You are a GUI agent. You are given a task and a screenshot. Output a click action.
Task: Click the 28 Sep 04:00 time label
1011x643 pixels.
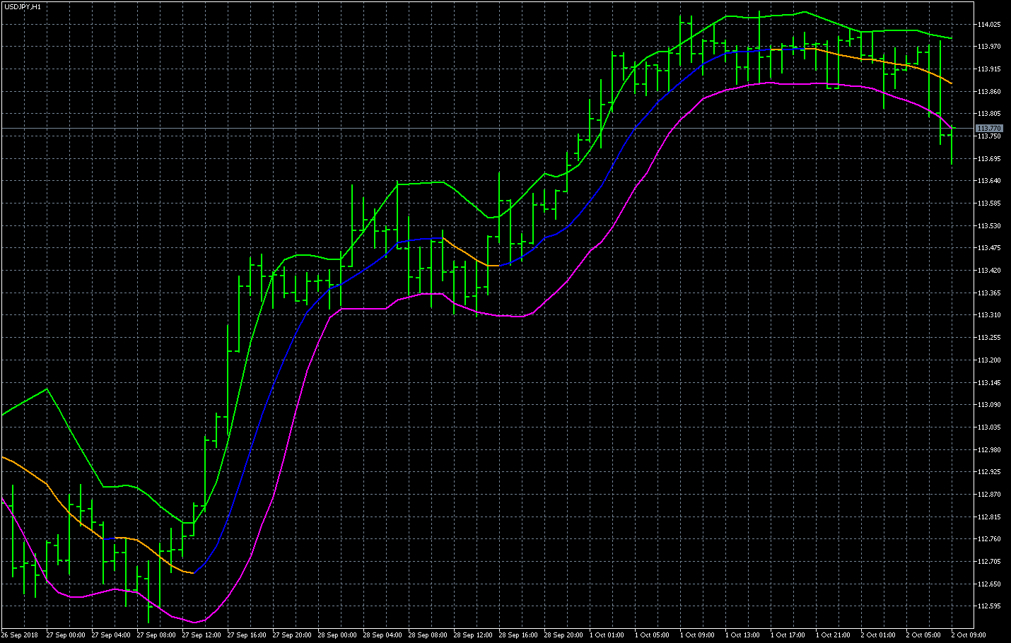click(x=382, y=635)
